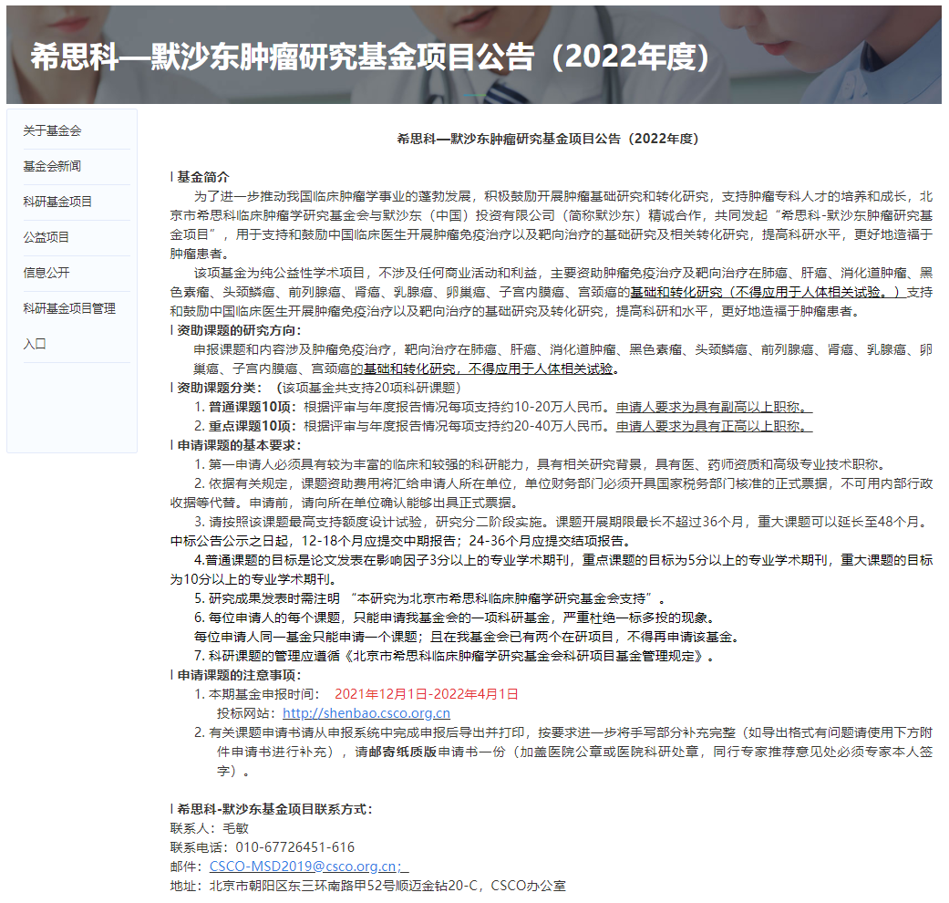
Task: Click the phone number 010-67726451-616
Action: click(x=294, y=847)
